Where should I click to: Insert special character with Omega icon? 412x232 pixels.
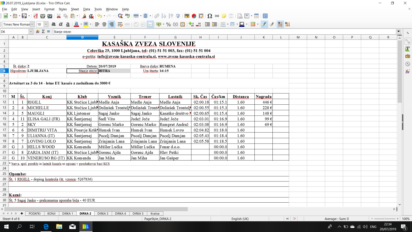coord(210,16)
